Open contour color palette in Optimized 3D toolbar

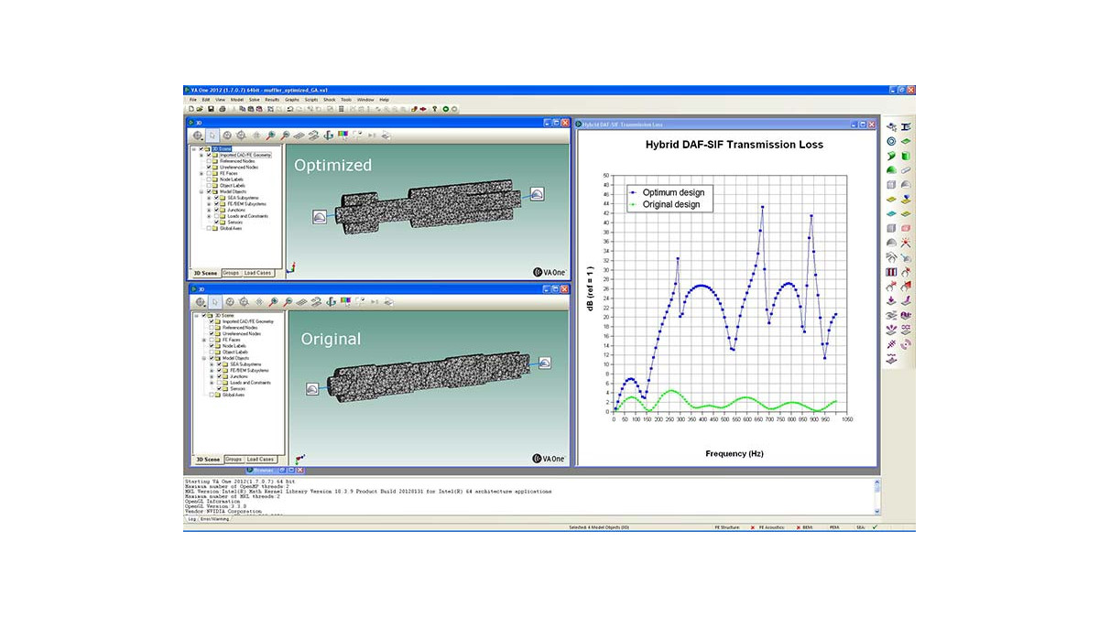pyautogui.click(x=343, y=136)
